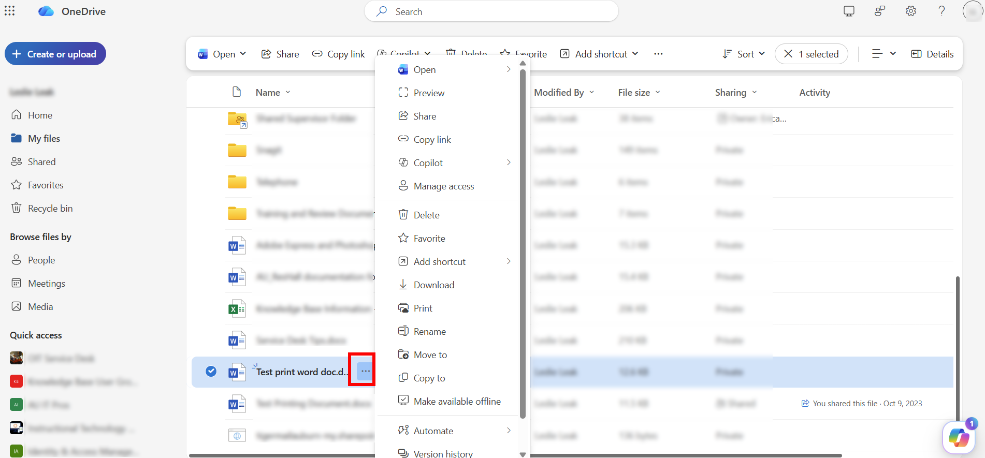The height and width of the screenshot is (458, 985).
Task: Expand the Open dropdown in the toolbar
Action: [243, 54]
